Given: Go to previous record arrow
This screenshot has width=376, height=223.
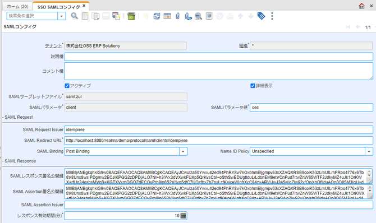Looking at the screenshot, I should coord(357,27).
